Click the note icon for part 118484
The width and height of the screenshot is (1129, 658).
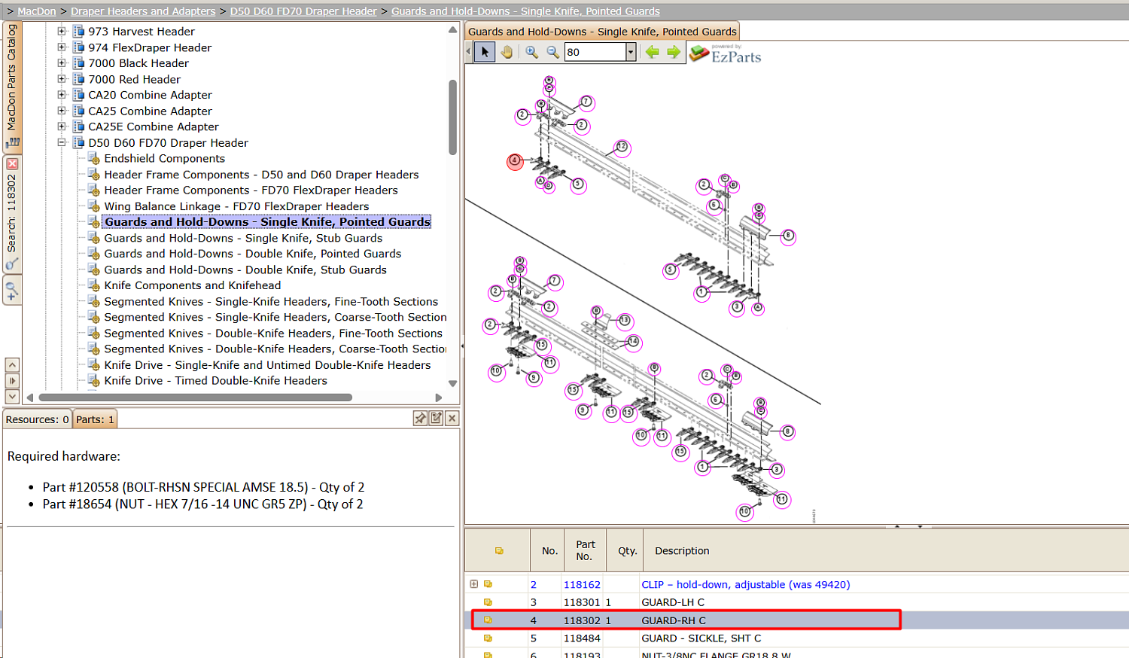pos(488,638)
